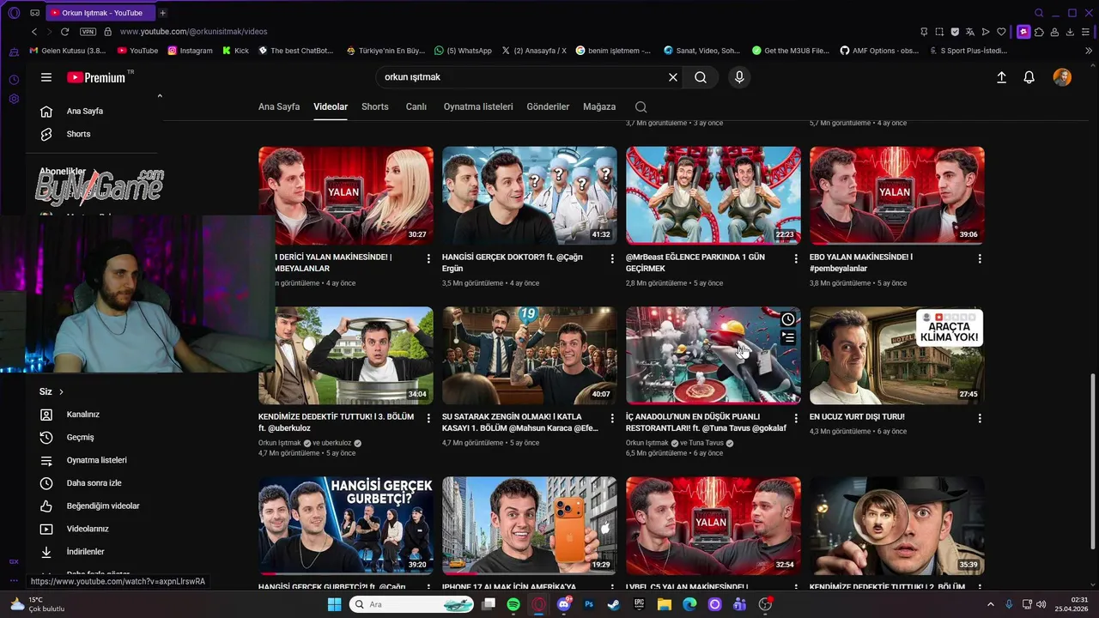The image size is (1099, 618).
Task: Open a new browser tab with plus
Action: coord(162,13)
